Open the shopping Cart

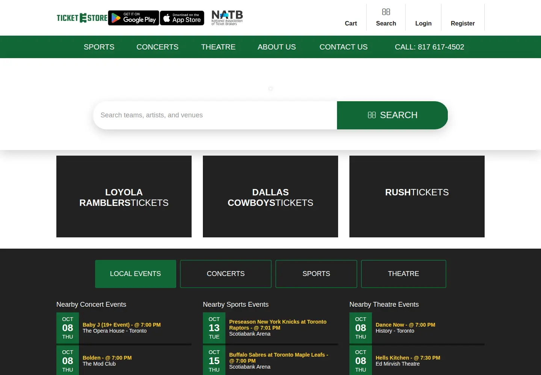[x=351, y=23]
